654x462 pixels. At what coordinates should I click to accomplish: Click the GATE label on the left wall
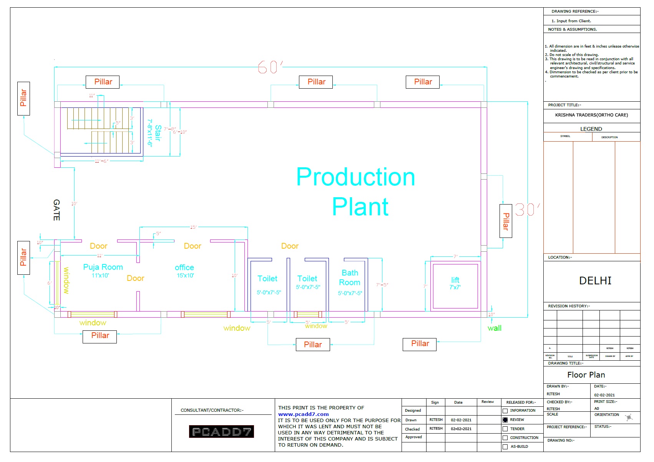tap(56, 210)
